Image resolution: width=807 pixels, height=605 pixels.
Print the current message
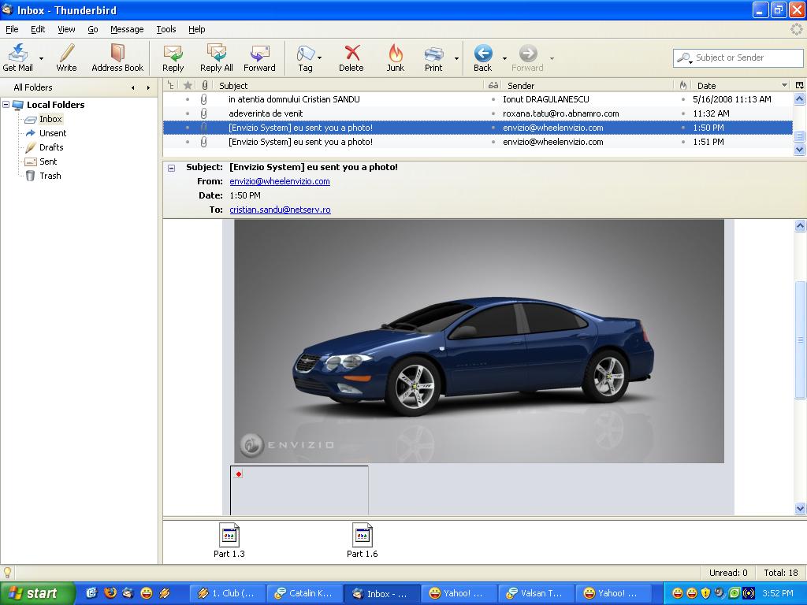click(x=433, y=57)
